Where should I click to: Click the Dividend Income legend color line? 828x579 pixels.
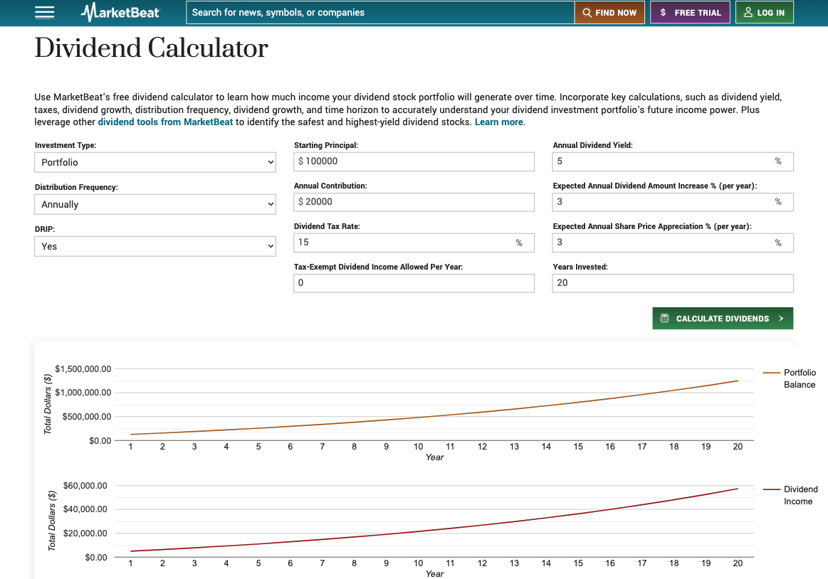click(x=772, y=489)
